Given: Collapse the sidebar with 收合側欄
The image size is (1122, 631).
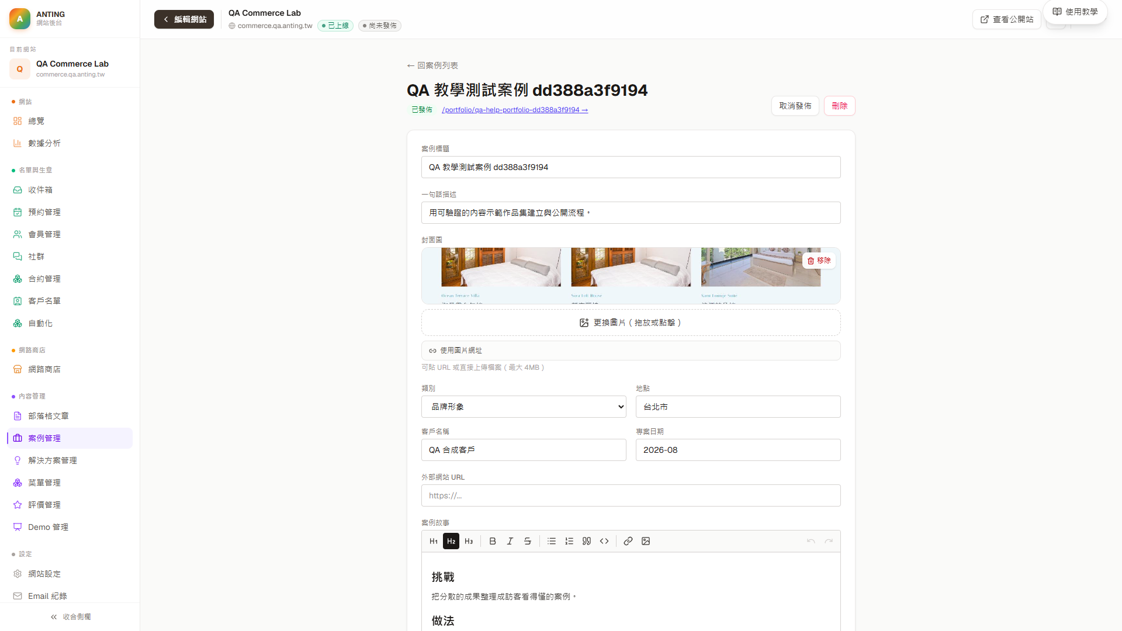Looking at the screenshot, I should 70,617.
